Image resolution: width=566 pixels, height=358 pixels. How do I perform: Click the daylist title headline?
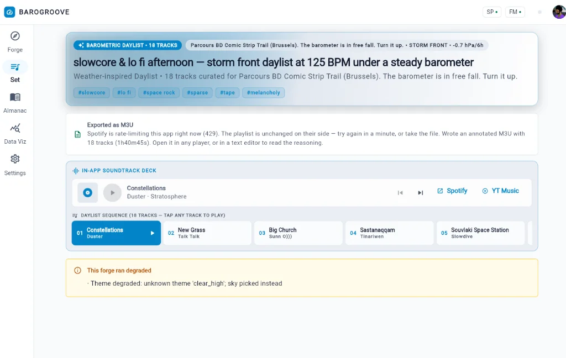tap(273, 62)
